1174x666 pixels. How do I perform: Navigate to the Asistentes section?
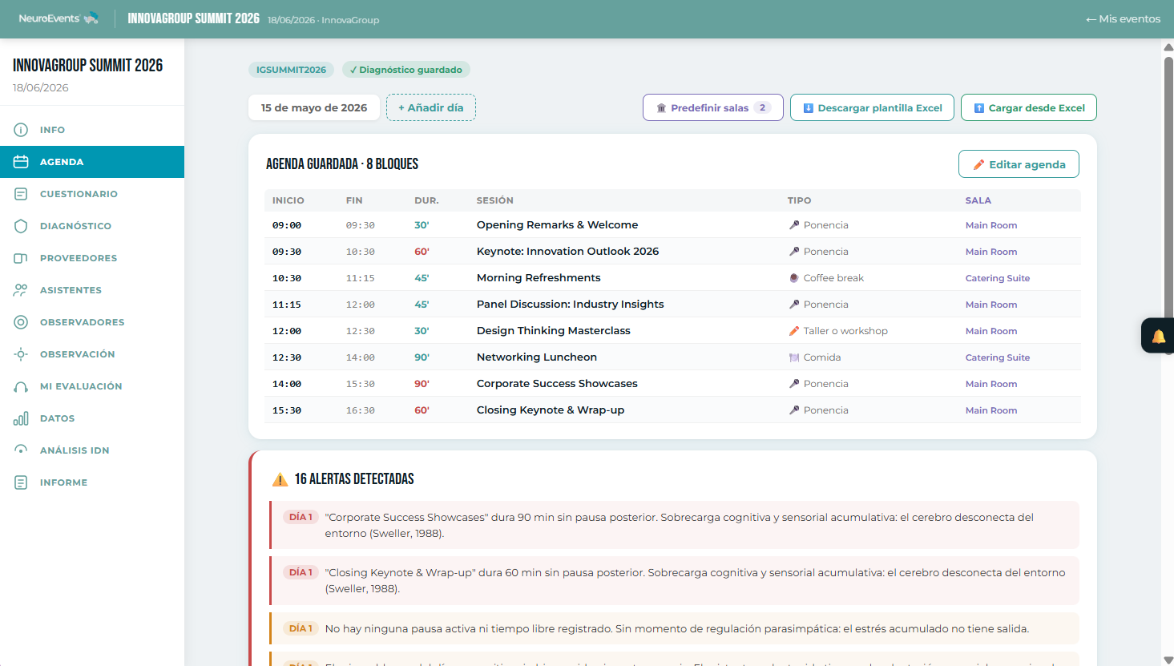[92, 290]
